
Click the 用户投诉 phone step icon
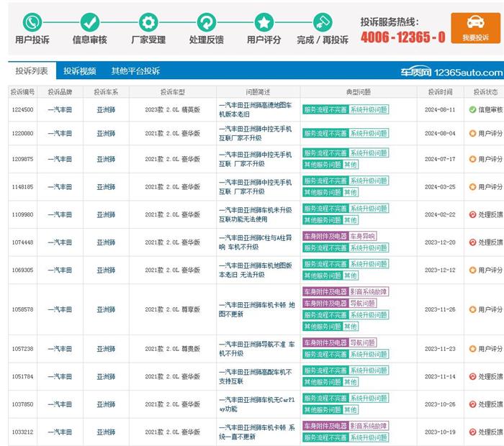[32, 22]
